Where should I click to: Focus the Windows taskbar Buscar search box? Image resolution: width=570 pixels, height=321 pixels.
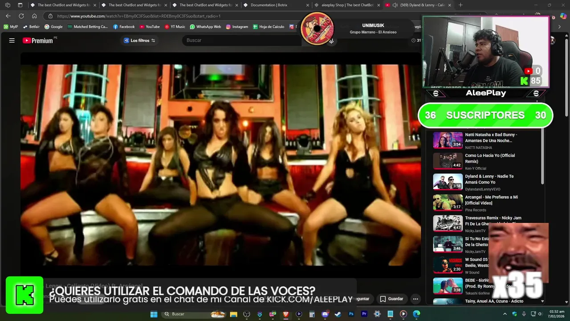194,314
